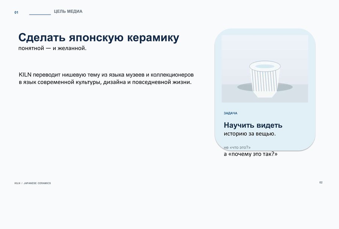This screenshot has height=229, width=339.
Task: Select the page number '02'
Action: tap(321, 183)
